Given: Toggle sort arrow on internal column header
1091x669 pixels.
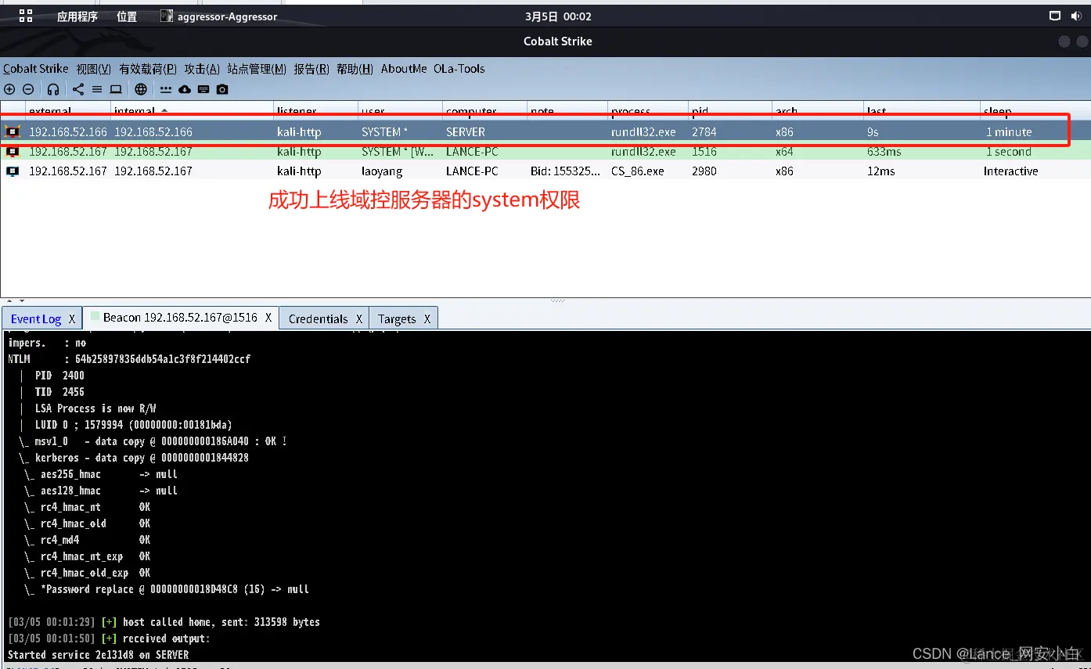Looking at the screenshot, I should pyautogui.click(x=164, y=110).
